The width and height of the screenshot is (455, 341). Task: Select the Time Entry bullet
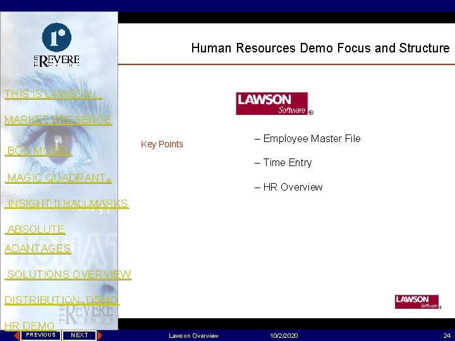283,163
